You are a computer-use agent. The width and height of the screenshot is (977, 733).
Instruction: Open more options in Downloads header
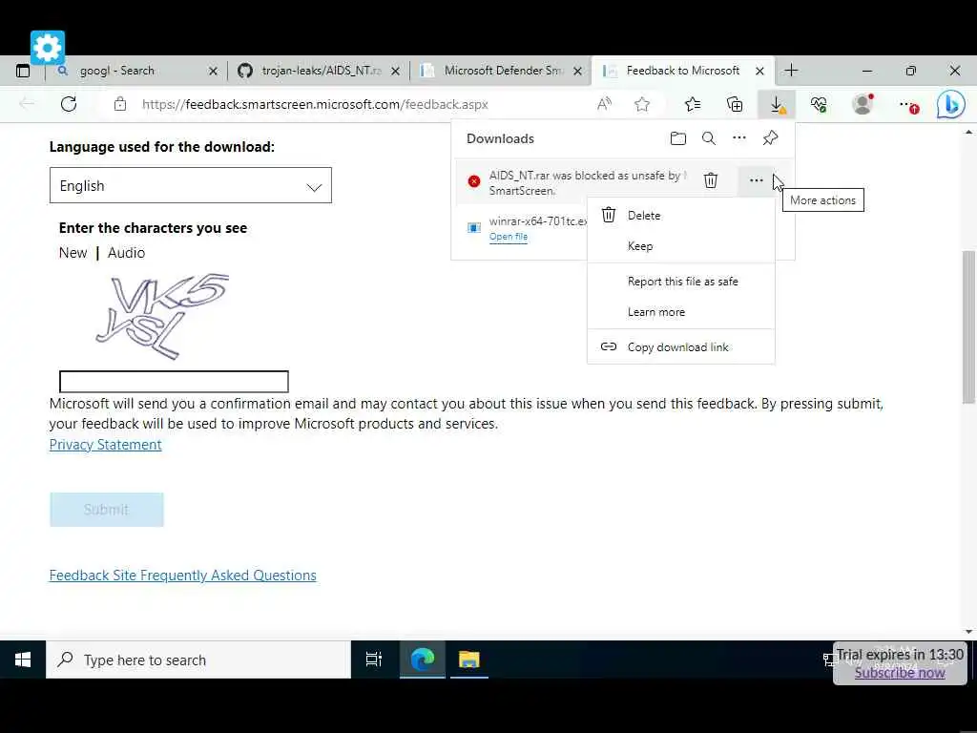739,137
